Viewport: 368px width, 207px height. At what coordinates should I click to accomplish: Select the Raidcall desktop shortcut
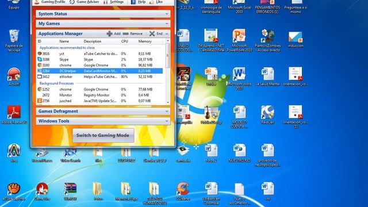(267, 114)
